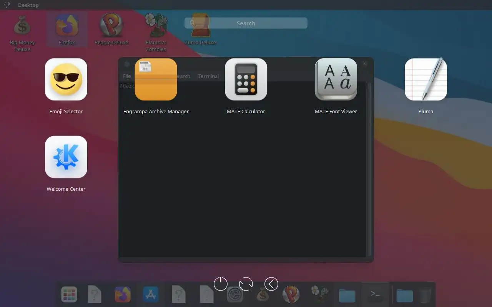Select the Peggie Deluxe desktop icon
Image resolution: width=492 pixels, height=307 pixels.
tap(111, 29)
